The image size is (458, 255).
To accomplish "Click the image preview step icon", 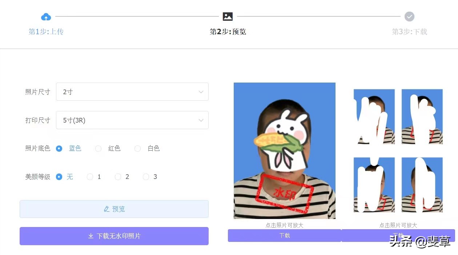I will click(228, 16).
